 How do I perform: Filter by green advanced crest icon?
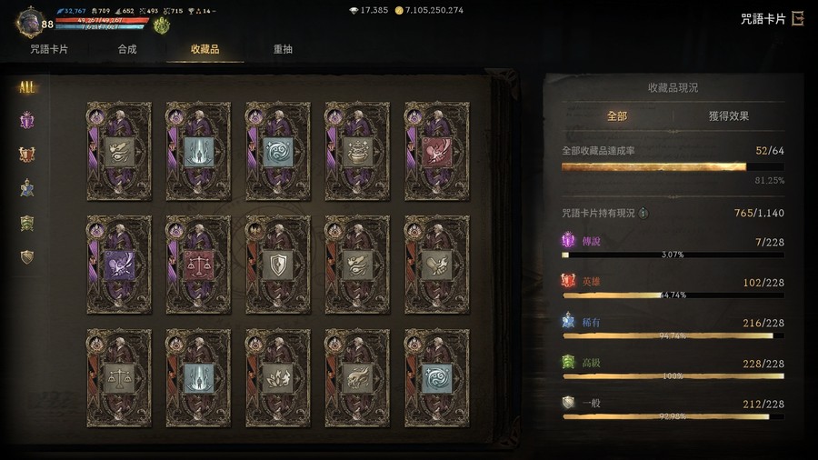[x=27, y=224]
